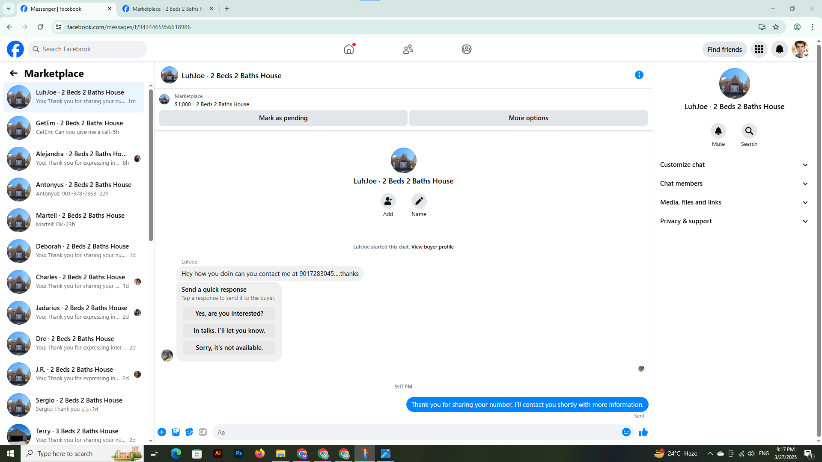This screenshot has width=822, height=462.
Task: Choose a GIF in the composer
Action: [x=203, y=432]
